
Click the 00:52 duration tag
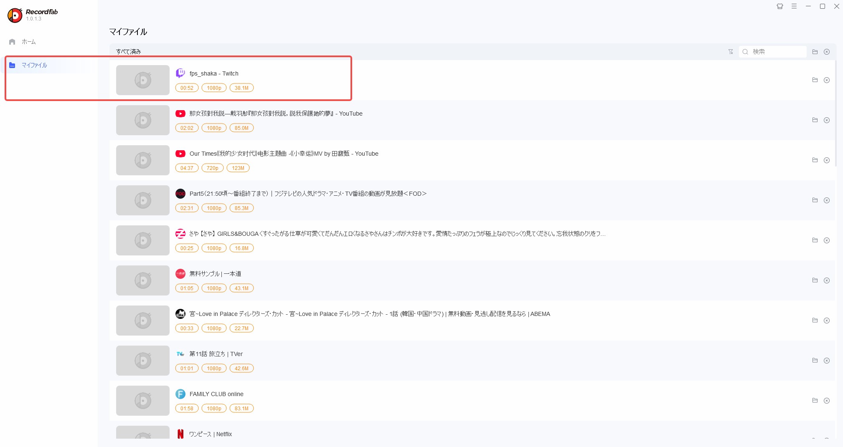click(187, 88)
